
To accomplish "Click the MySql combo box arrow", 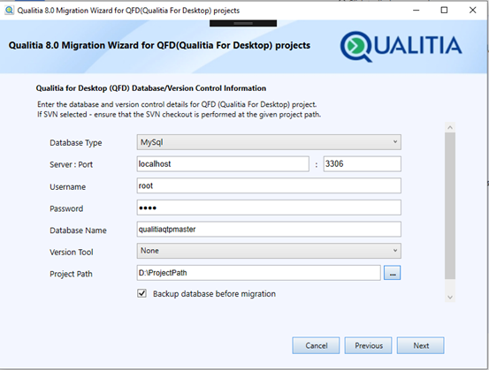I will click(x=394, y=142).
